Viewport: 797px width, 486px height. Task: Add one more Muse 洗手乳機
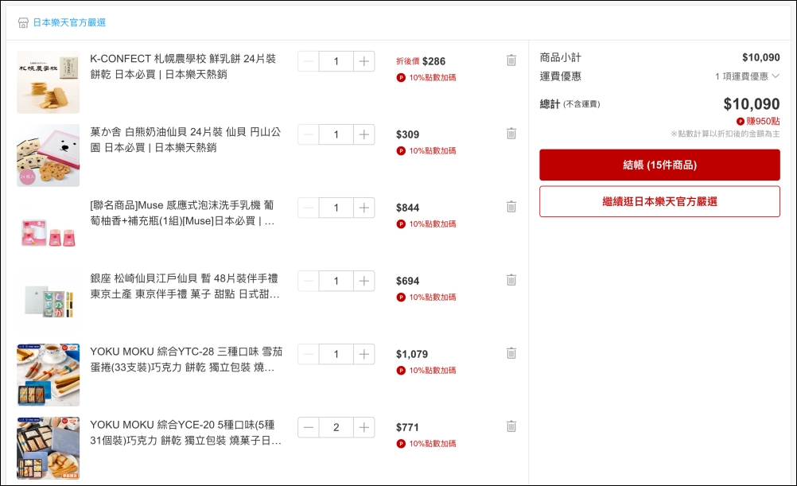click(364, 208)
